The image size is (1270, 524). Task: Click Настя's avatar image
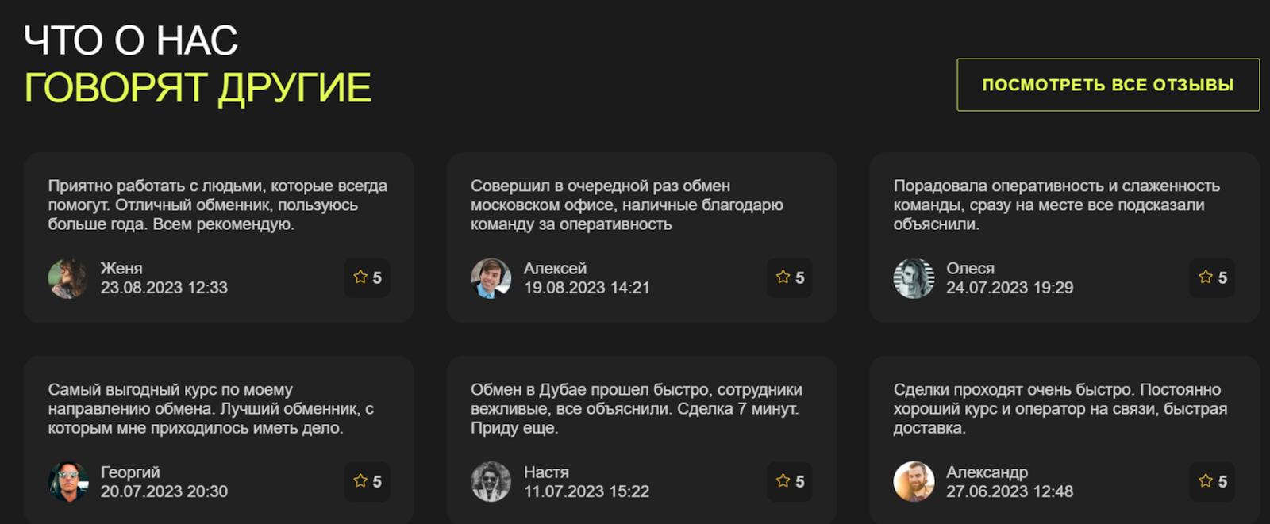491,482
